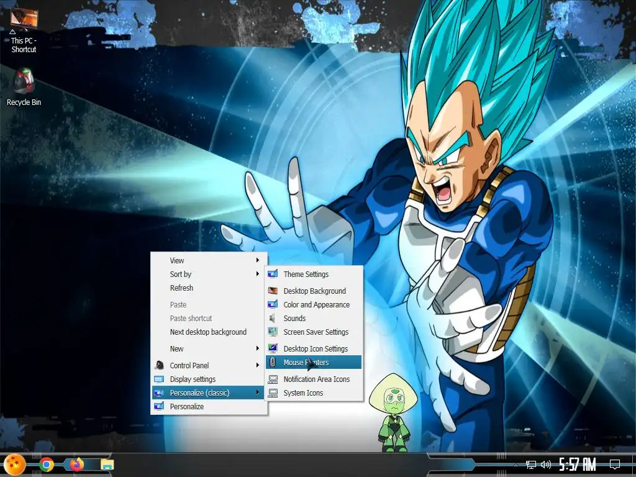Viewport: 636px width, 477px height.
Task: Click the Desktop Background picture icon
Action: click(x=273, y=291)
